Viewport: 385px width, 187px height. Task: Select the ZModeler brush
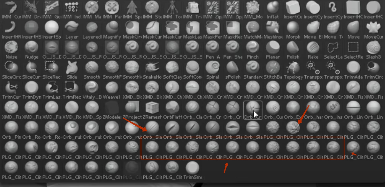pos(112,110)
